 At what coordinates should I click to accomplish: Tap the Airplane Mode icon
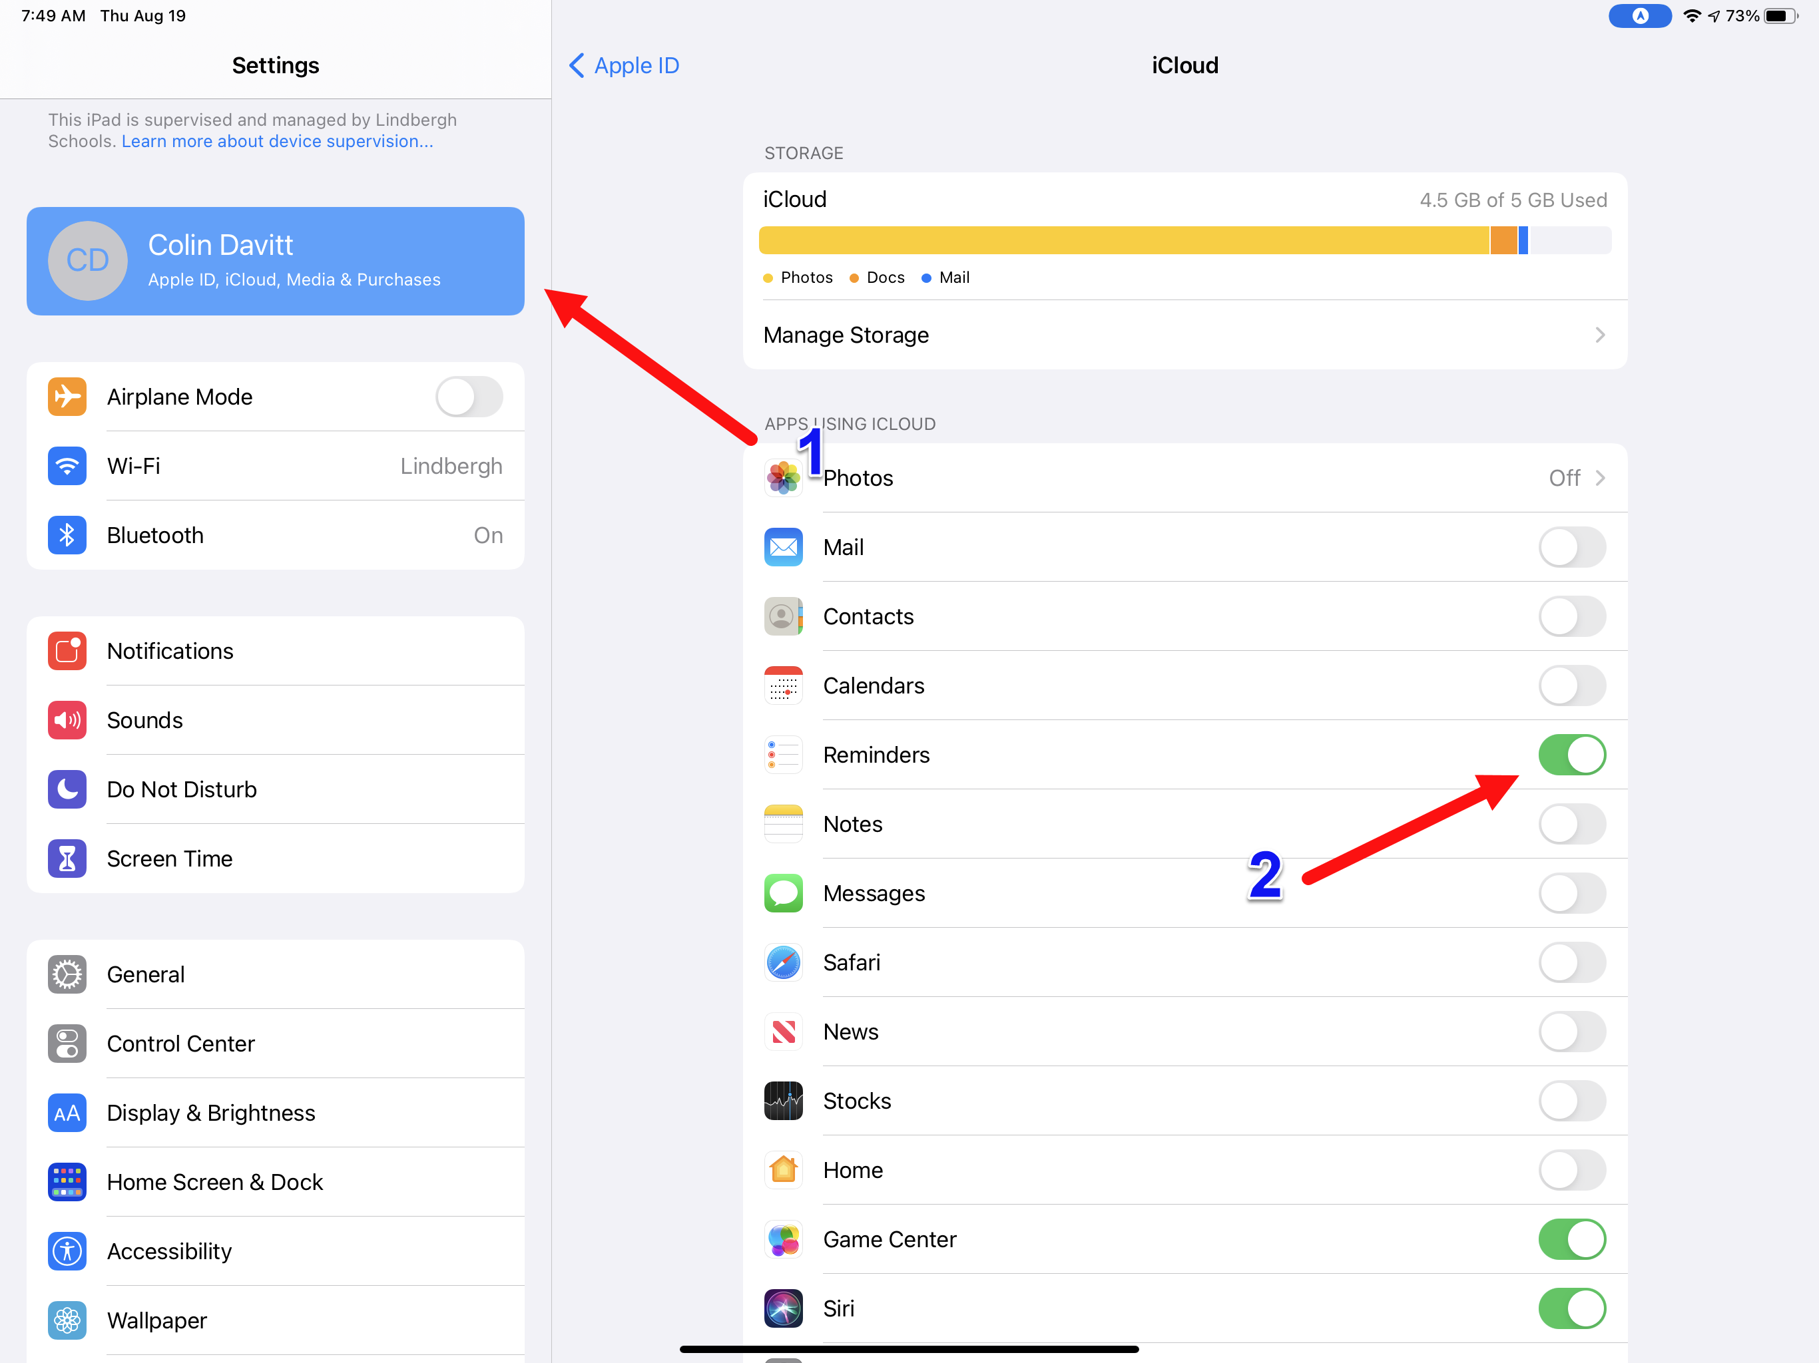67,396
